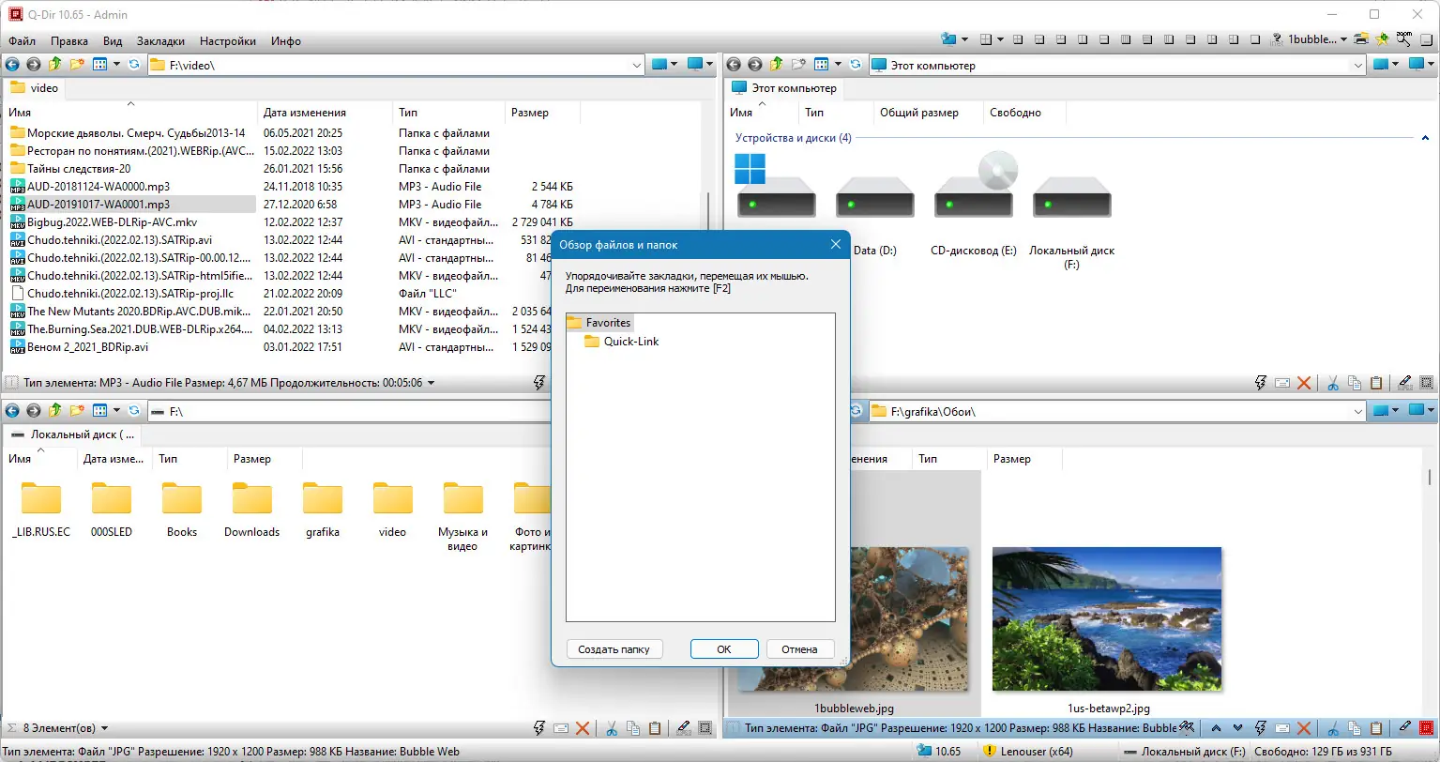Delete selection with red X in Обои pane
1440x762 pixels.
point(1304,727)
